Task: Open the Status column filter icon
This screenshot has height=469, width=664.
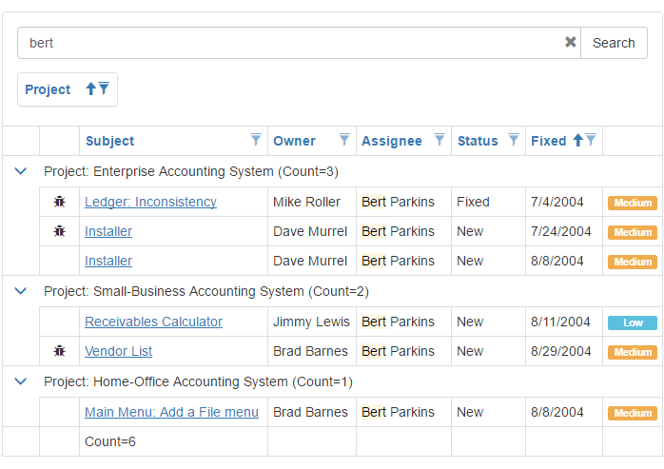Action: click(514, 140)
